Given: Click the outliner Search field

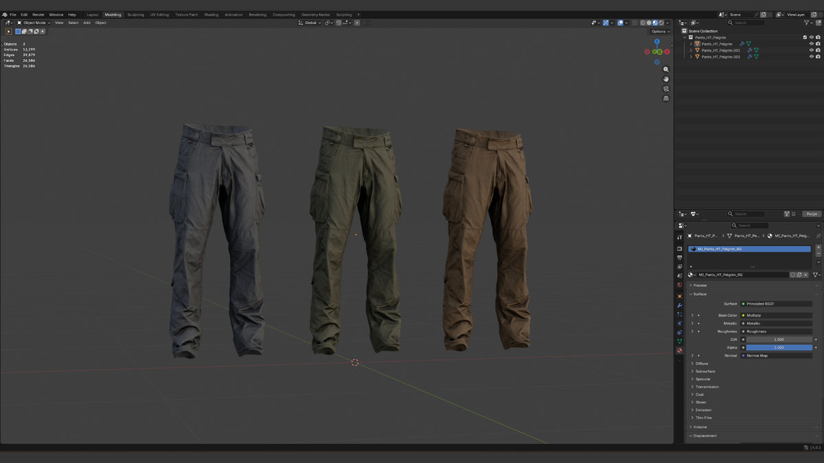Looking at the screenshot, I should pos(747,23).
